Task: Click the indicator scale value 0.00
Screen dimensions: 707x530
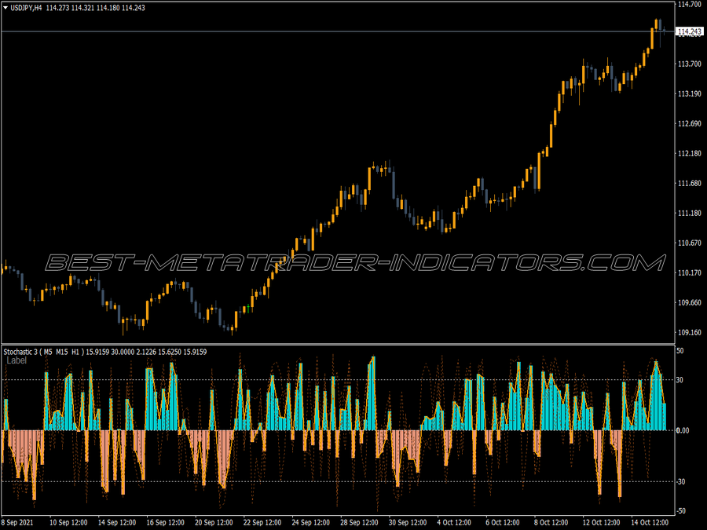Action: tap(683, 430)
